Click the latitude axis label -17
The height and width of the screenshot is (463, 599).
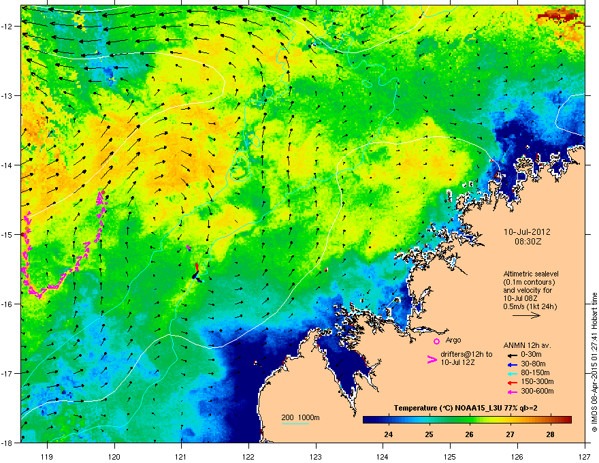point(7,373)
